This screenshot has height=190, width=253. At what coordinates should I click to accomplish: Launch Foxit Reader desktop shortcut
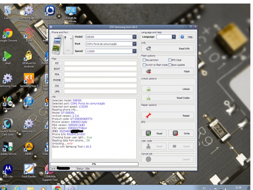pos(29,171)
